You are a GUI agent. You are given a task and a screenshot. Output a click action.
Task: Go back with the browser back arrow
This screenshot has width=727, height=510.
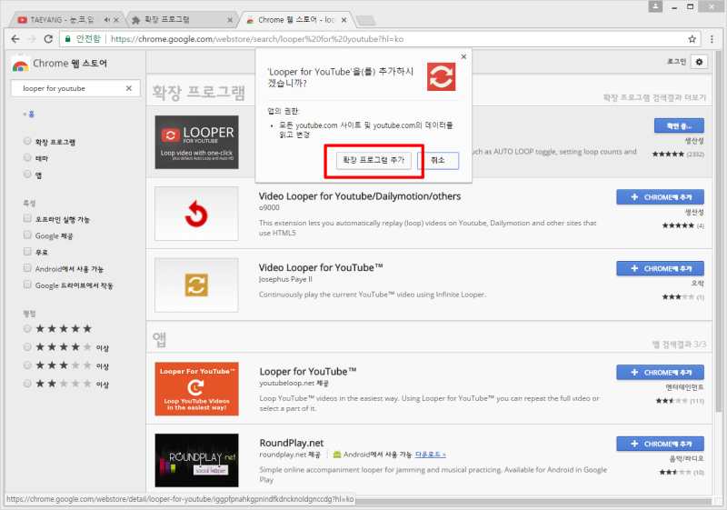[x=15, y=39]
